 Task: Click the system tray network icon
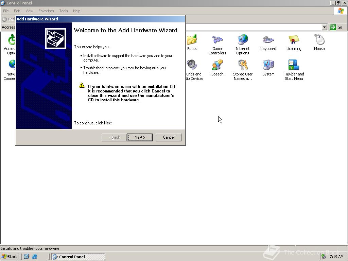pyautogui.click(x=324, y=257)
